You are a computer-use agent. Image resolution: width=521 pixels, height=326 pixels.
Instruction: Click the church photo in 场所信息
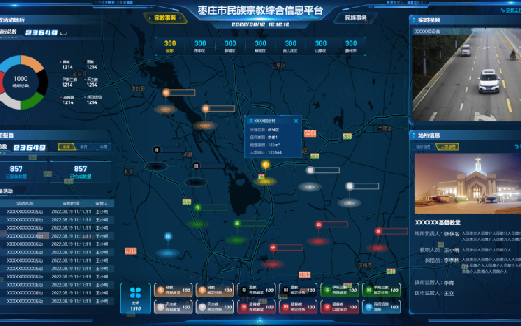pos(467,183)
